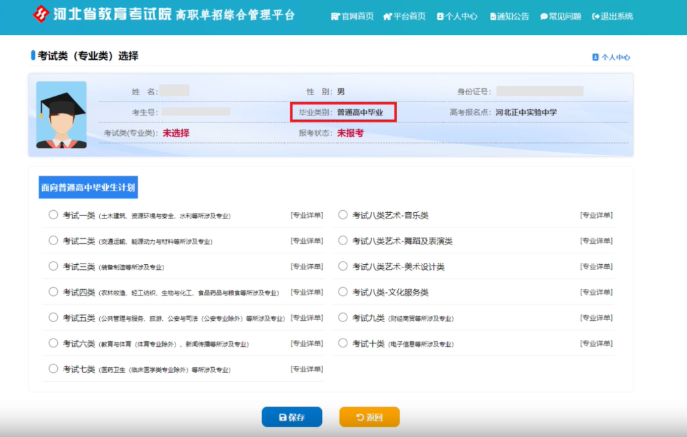This screenshot has height=437, width=687.
Task: Select the 考试八类艺术-音乐类 radio button
Action: pos(343,215)
